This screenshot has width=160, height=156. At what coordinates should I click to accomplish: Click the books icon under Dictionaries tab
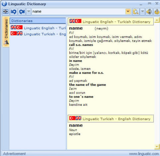pyautogui.click(x=6, y=42)
